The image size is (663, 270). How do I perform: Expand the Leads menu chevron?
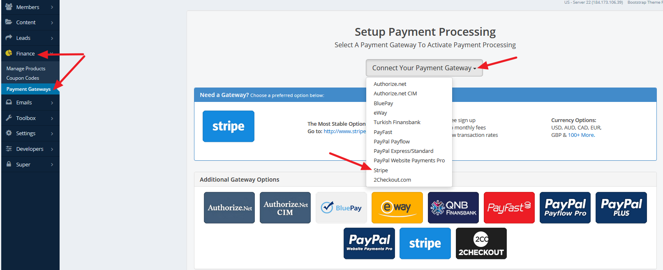pos(52,38)
